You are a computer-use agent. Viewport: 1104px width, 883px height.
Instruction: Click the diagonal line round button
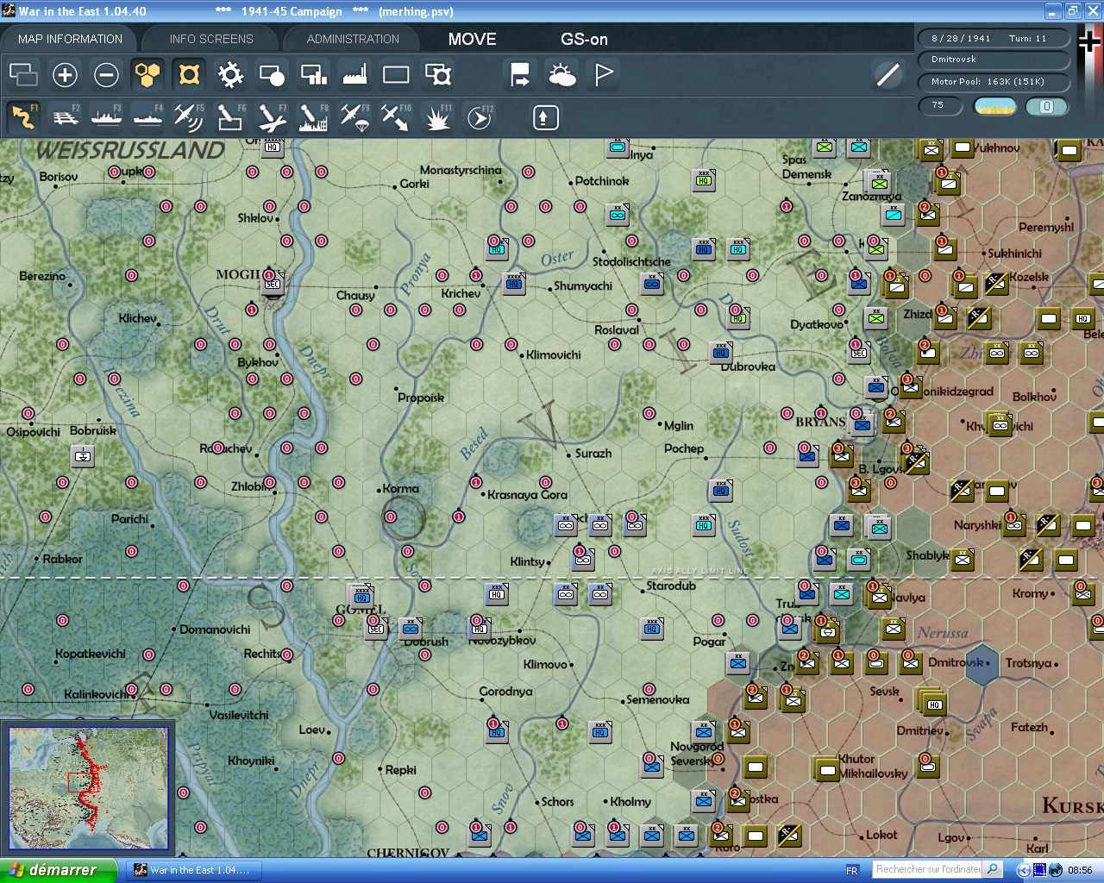coord(888,75)
